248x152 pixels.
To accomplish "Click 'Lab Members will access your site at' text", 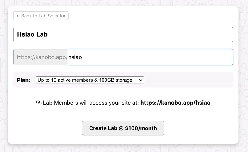I will coord(91,103).
